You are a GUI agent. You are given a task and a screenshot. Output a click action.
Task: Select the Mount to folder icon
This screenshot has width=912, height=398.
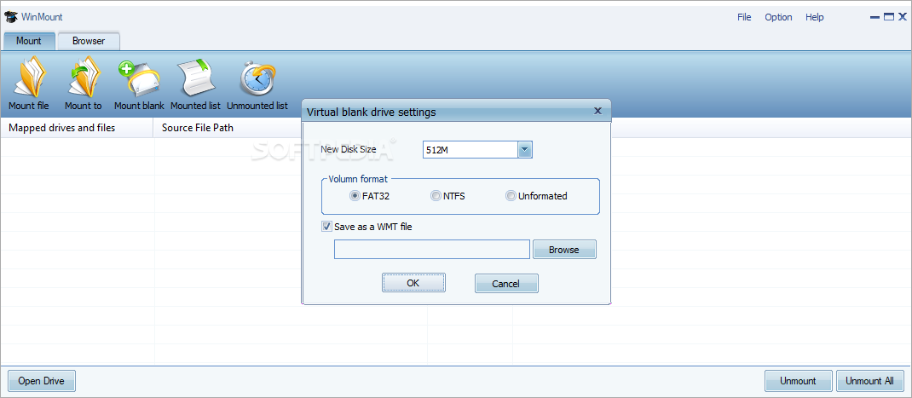[84, 77]
